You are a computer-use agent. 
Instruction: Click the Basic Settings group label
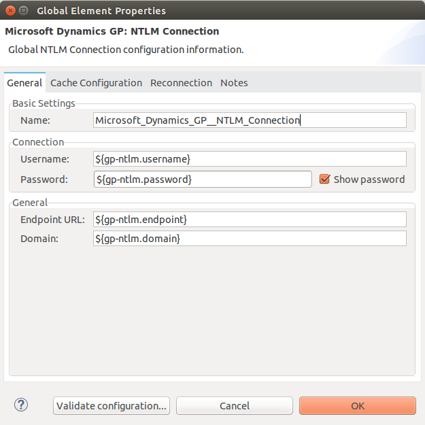point(44,103)
